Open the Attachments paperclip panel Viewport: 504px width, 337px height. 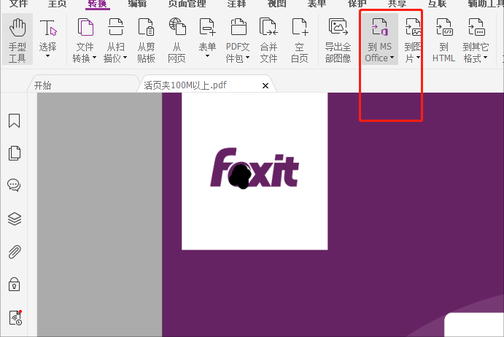[14, 252]
